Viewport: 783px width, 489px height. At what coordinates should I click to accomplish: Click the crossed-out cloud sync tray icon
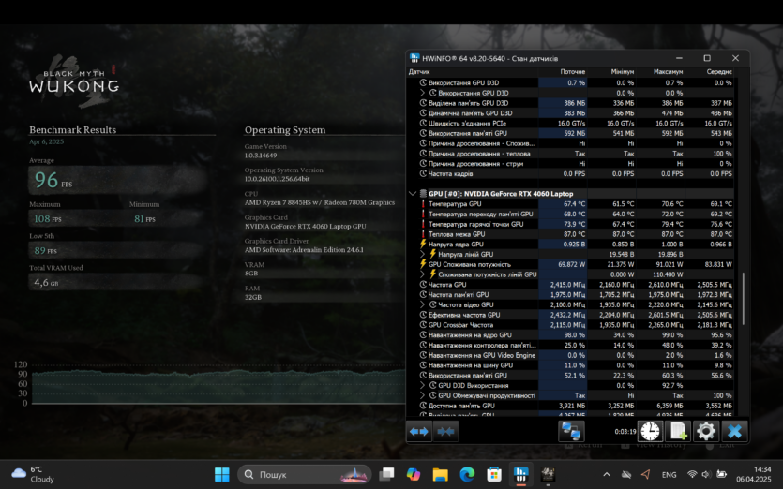click(x=626, y=475)
